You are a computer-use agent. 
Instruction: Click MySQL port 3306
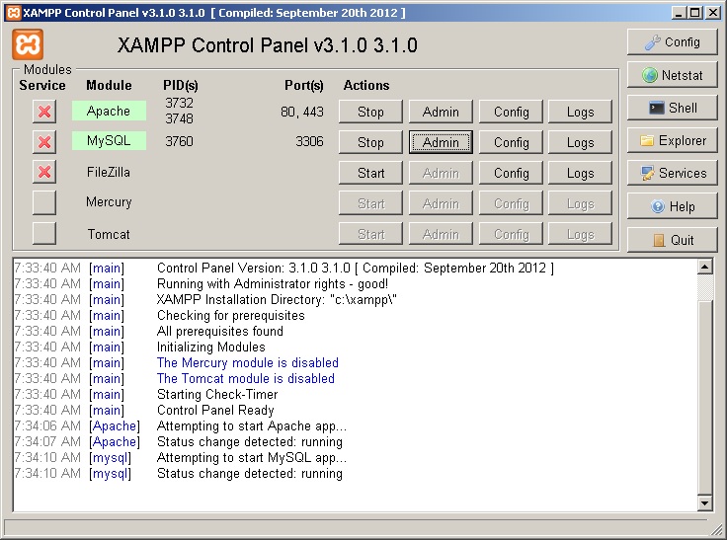click(309, 141)
